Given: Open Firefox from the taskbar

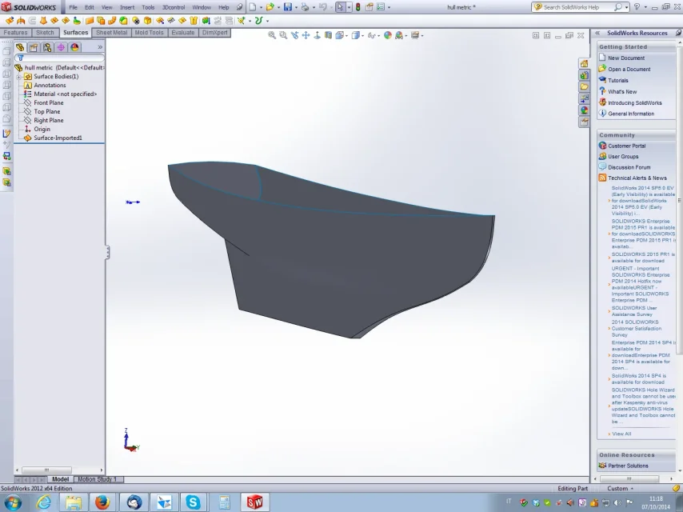Looking at the screenshot, I should point(102,502).
